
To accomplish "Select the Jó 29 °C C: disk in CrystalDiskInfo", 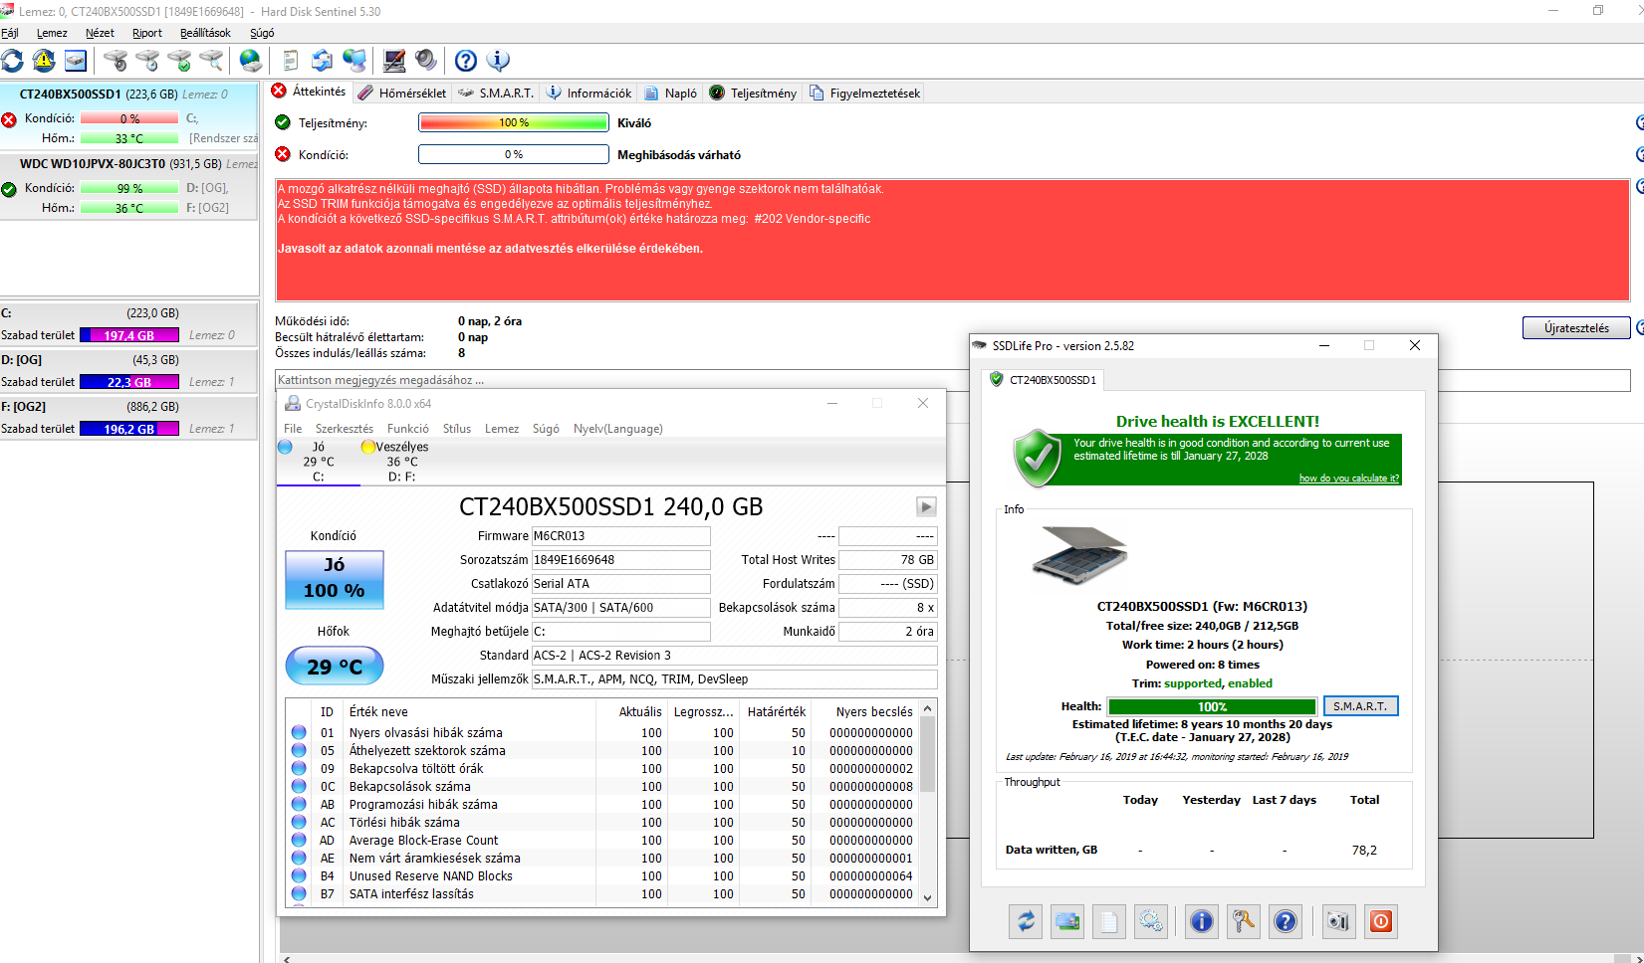I will click(319, 462).
